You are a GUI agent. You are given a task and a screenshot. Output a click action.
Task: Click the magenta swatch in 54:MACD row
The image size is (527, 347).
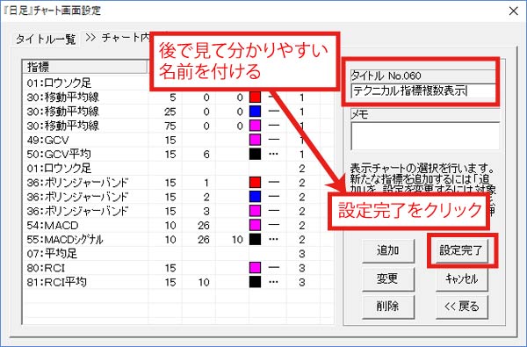click(255, 225)
